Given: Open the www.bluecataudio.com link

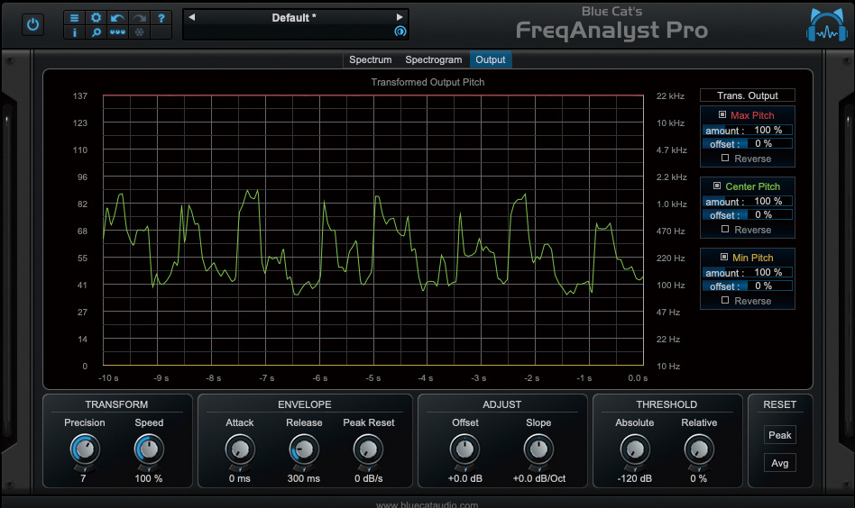Looking at the screenshot, I should (427, 504).
